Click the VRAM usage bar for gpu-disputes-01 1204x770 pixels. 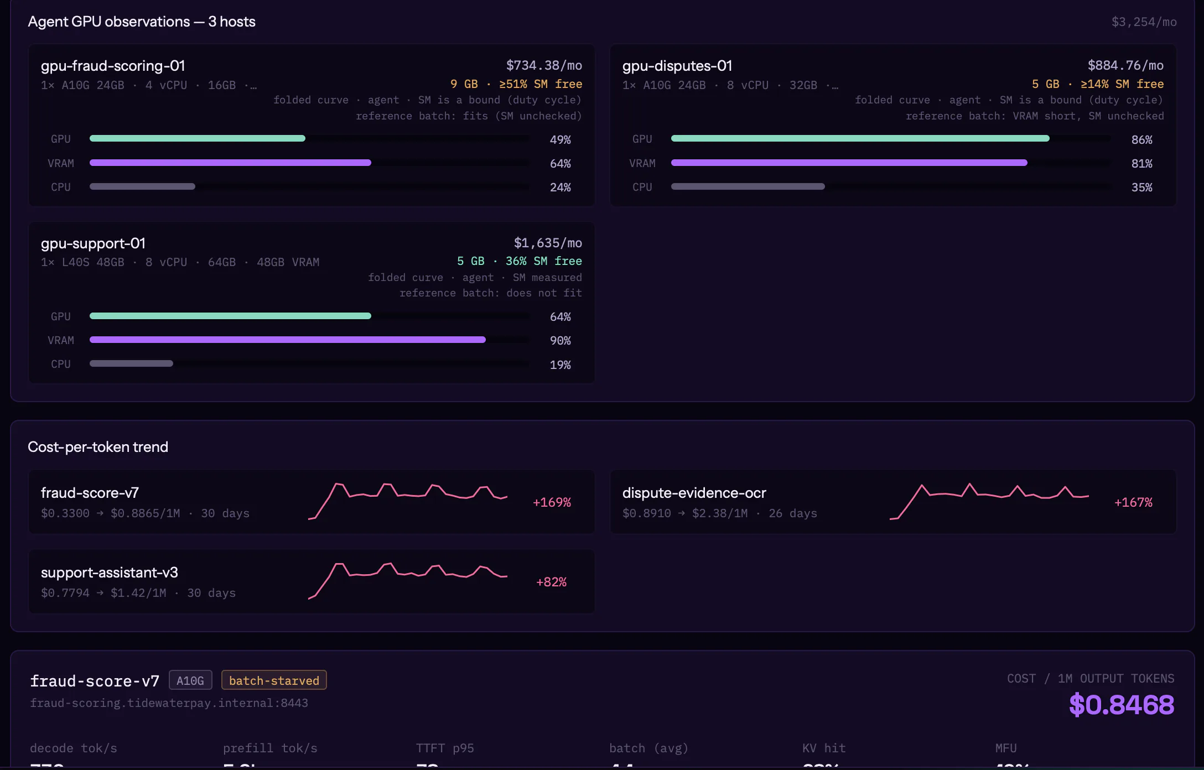point(891,163)
